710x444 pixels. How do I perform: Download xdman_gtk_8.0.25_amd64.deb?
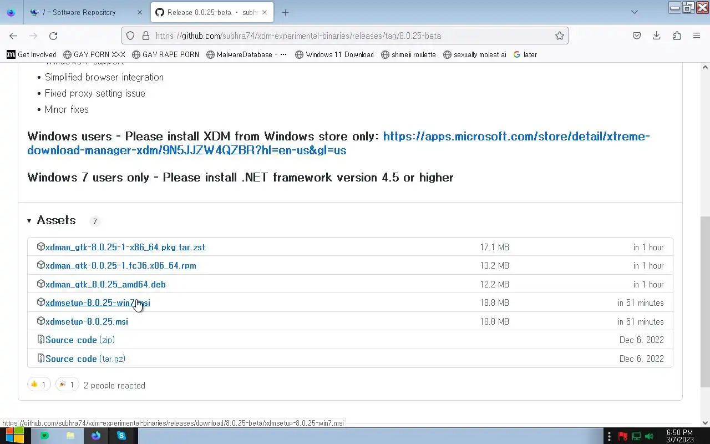[x=105, y=284]
